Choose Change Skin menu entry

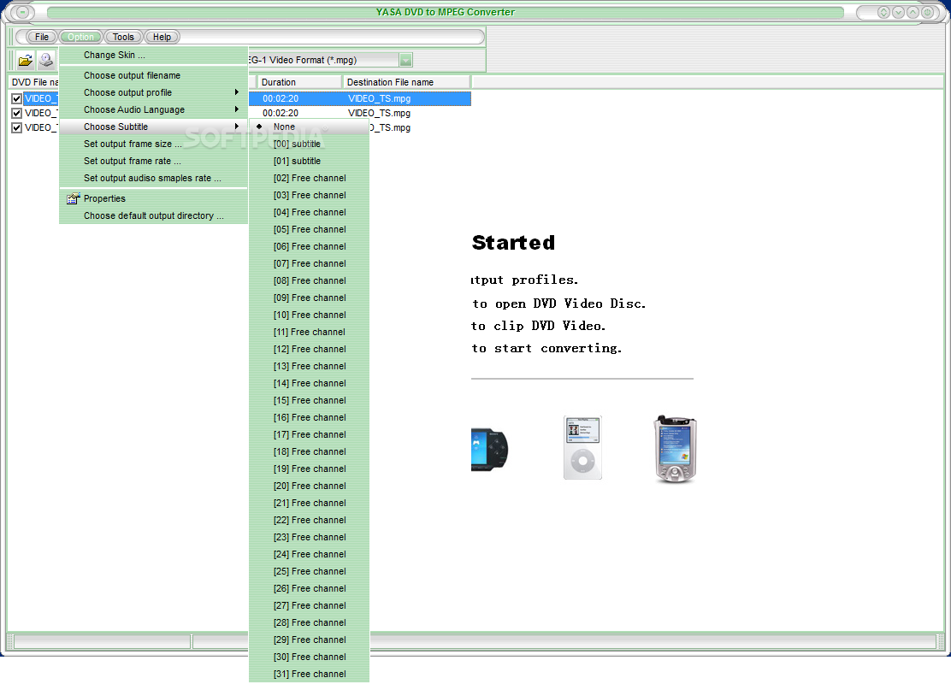click(x=153, y=55)
